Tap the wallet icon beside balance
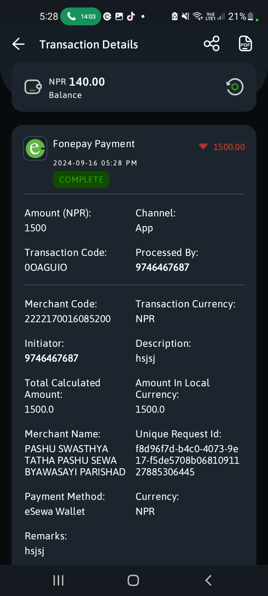The height and width of the screenshot is (596, 268). pyautogui.click(x=33, y=87)
